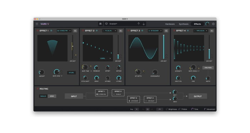This screenshot has width=250, height=133.
Task: Open settings gear icon
Action: coord(213,24)
